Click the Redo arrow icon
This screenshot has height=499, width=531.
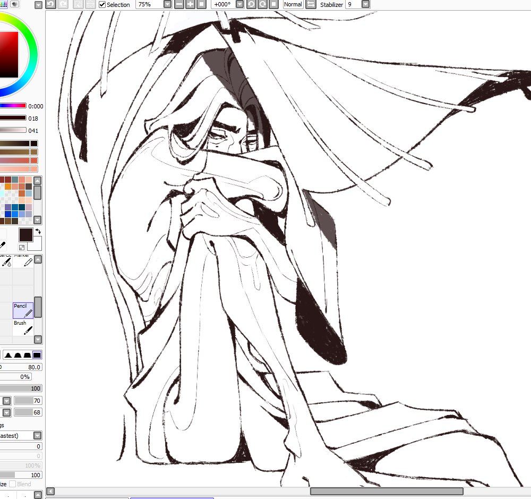(x=63, y=4)
